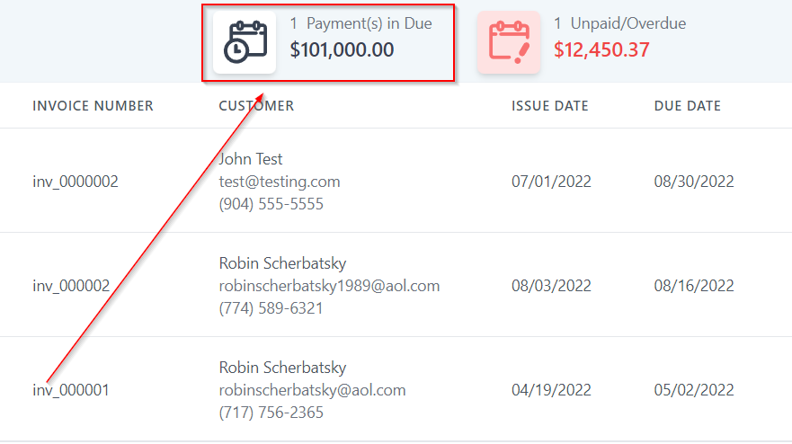The height and width of the screenshot is (444, 792).
Task: Click the Due Date column header
Action: click(688, 106)
